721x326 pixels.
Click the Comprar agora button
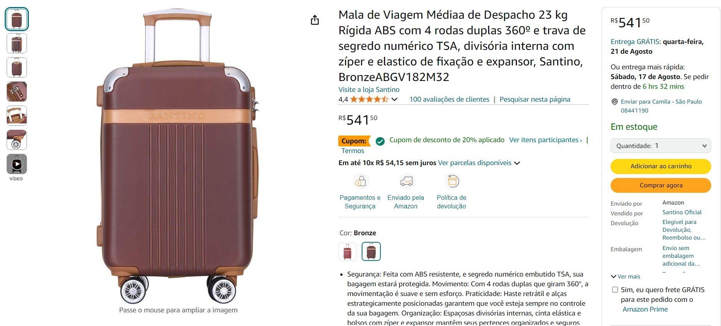tap(661, 185)
